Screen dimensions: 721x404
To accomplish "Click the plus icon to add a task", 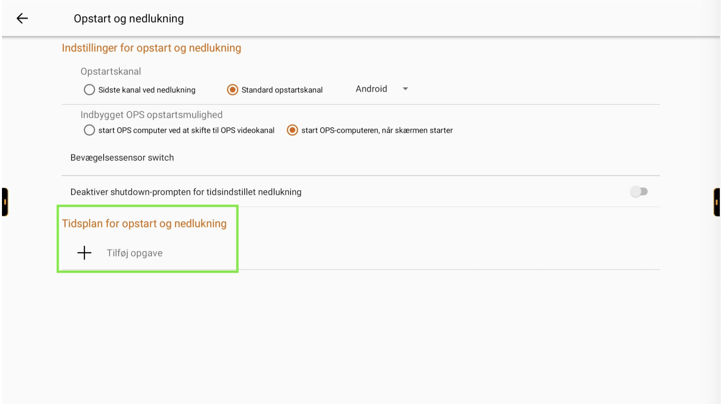I will [x=84, y=253].
